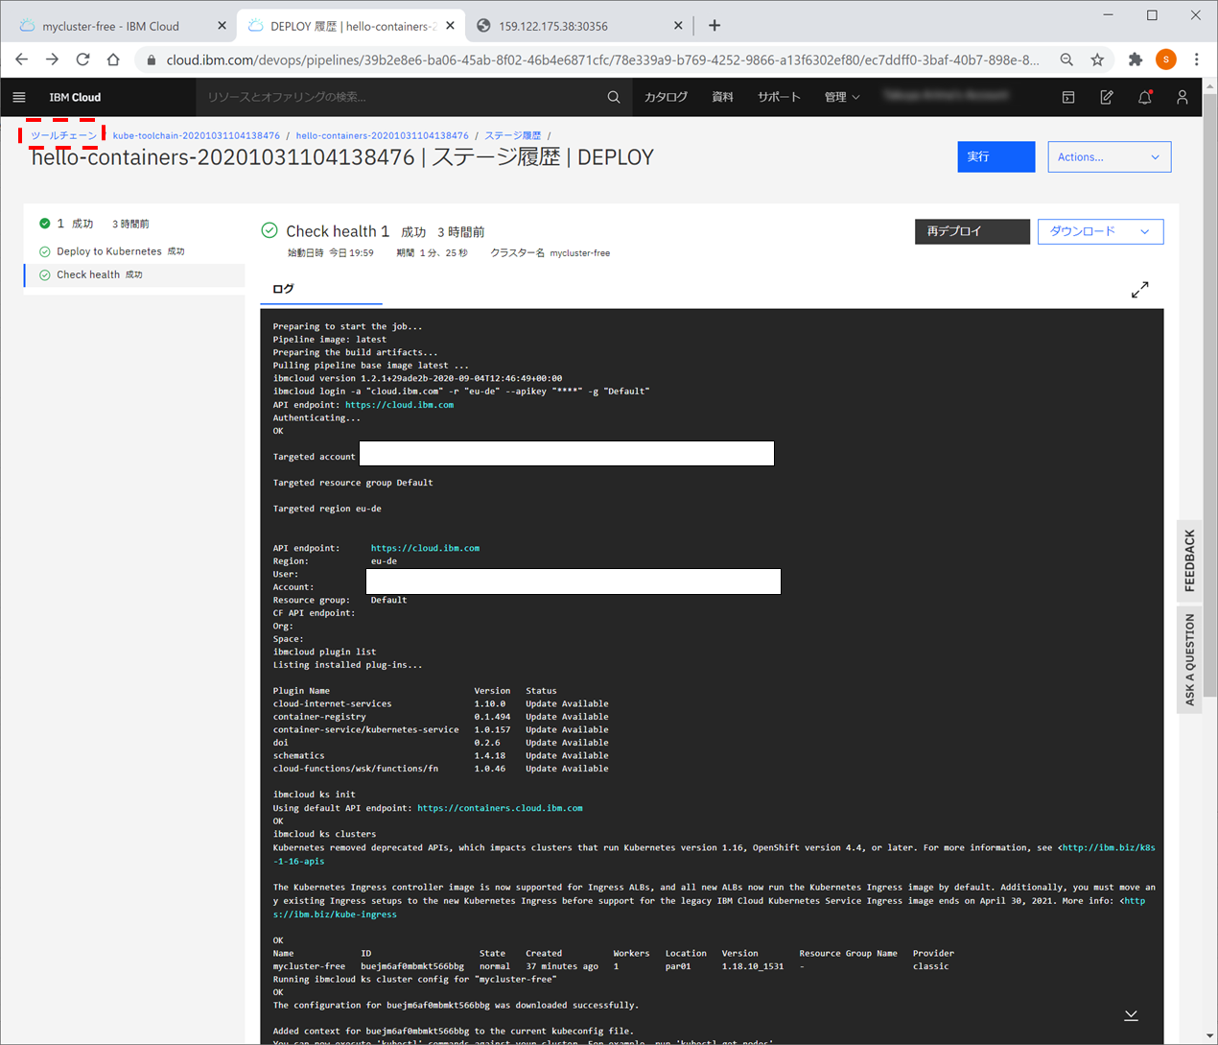This screenshot has width=1218, height=1045.
Task: Open the notifications bell icon
Action: pos(1145,97)
